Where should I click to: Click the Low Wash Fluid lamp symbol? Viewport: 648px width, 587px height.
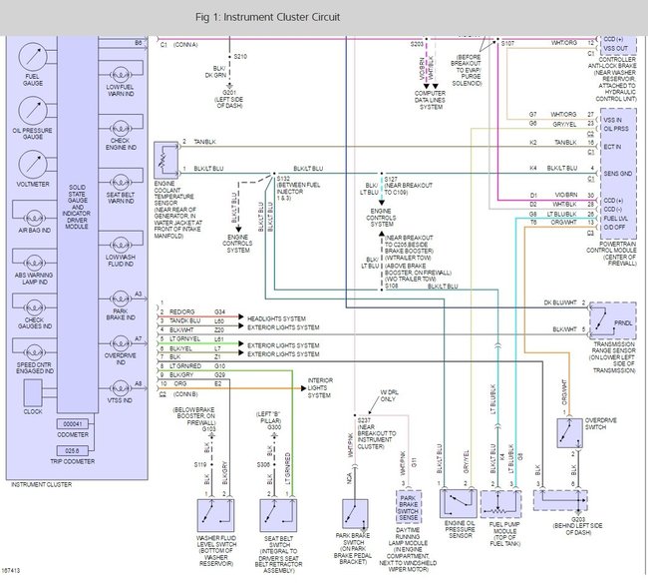pos(121,245)
